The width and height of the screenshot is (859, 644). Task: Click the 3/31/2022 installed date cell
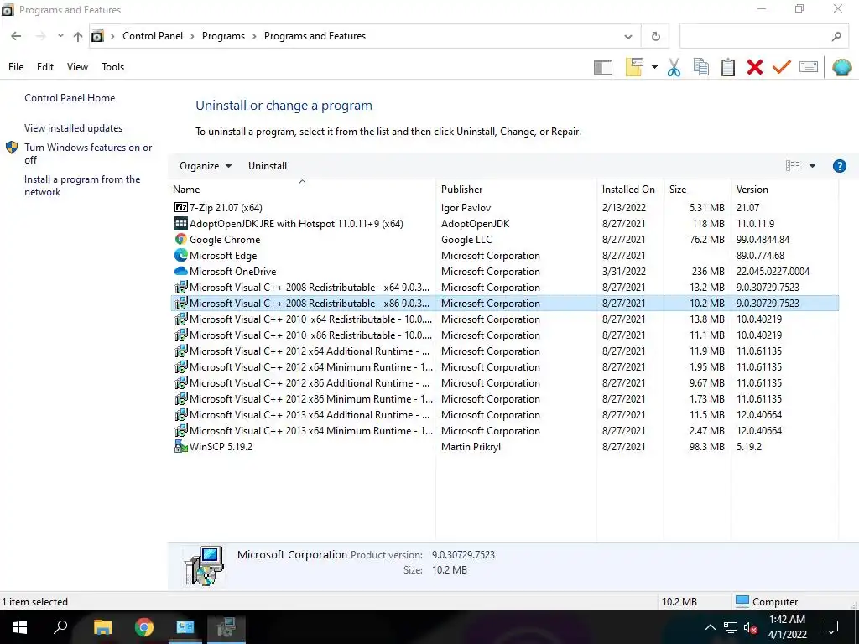point(623,272)
